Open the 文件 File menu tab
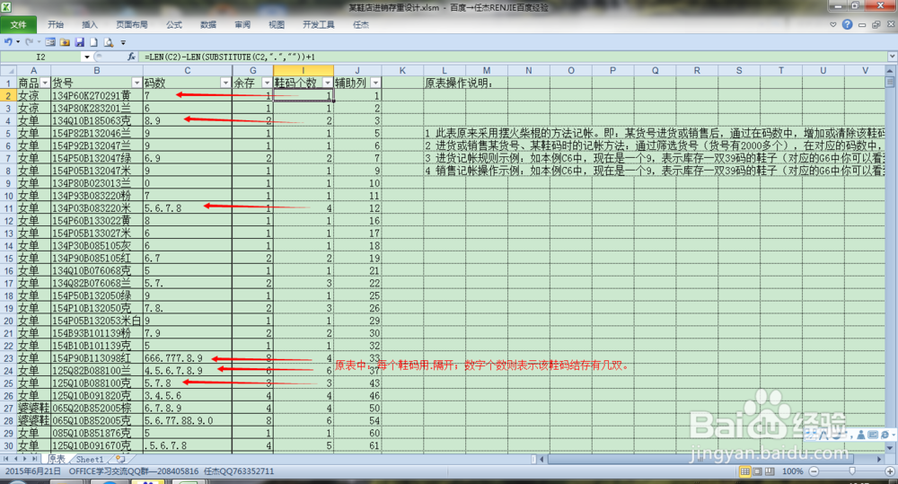Viewport: 898px width, 484px height. (x=18, y=24)
